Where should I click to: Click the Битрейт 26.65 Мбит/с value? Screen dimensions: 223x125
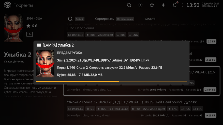[152, 90]
